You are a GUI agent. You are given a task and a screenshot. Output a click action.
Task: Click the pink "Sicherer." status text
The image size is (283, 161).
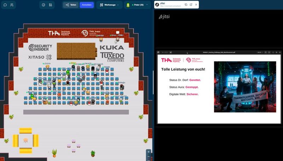click(x=192, y=94)
